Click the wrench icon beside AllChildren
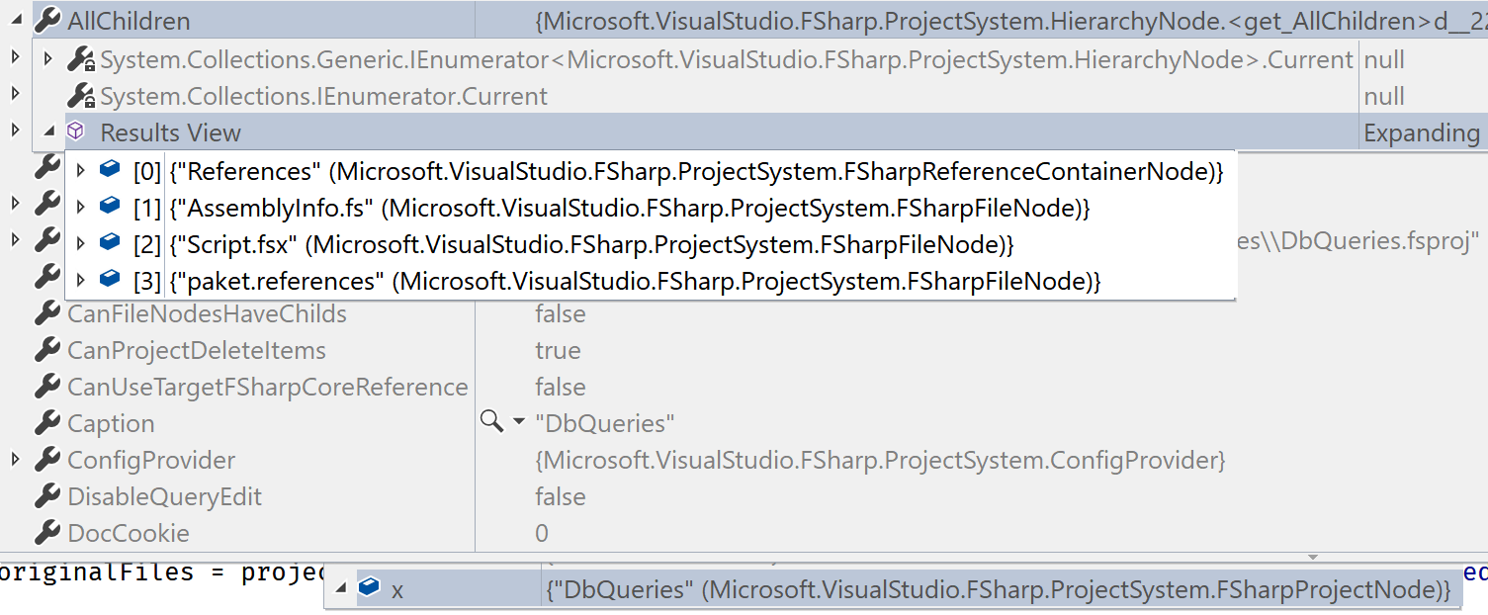Viewport: 1488px width, 615px height. click(x=47, y=21)
